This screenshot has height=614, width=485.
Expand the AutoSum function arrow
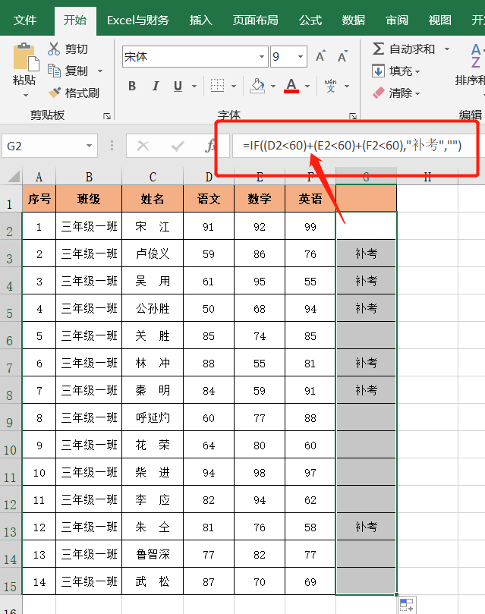click(x=447, y=49)
